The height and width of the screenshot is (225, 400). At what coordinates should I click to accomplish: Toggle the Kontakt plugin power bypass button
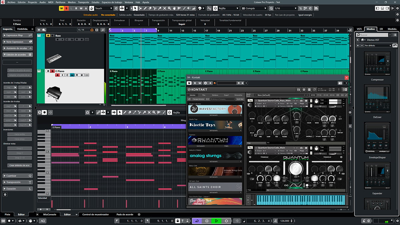[x=189, y=83]
